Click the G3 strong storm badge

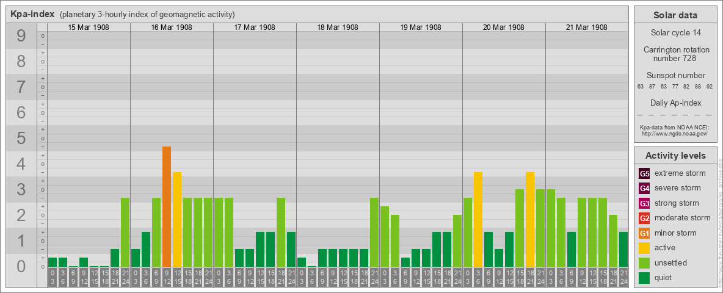click(x=644, y=203)
